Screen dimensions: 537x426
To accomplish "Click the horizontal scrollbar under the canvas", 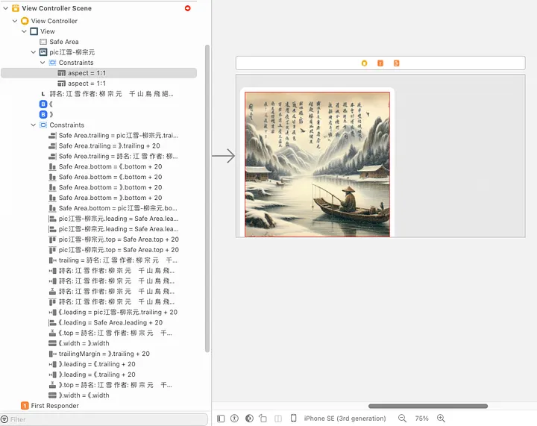I will tap(428, 406).
